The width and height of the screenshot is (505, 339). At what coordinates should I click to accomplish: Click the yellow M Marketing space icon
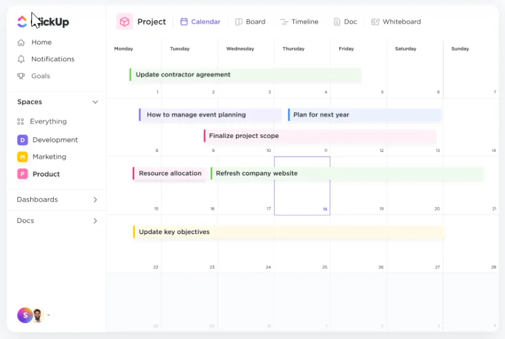point(22,157)
